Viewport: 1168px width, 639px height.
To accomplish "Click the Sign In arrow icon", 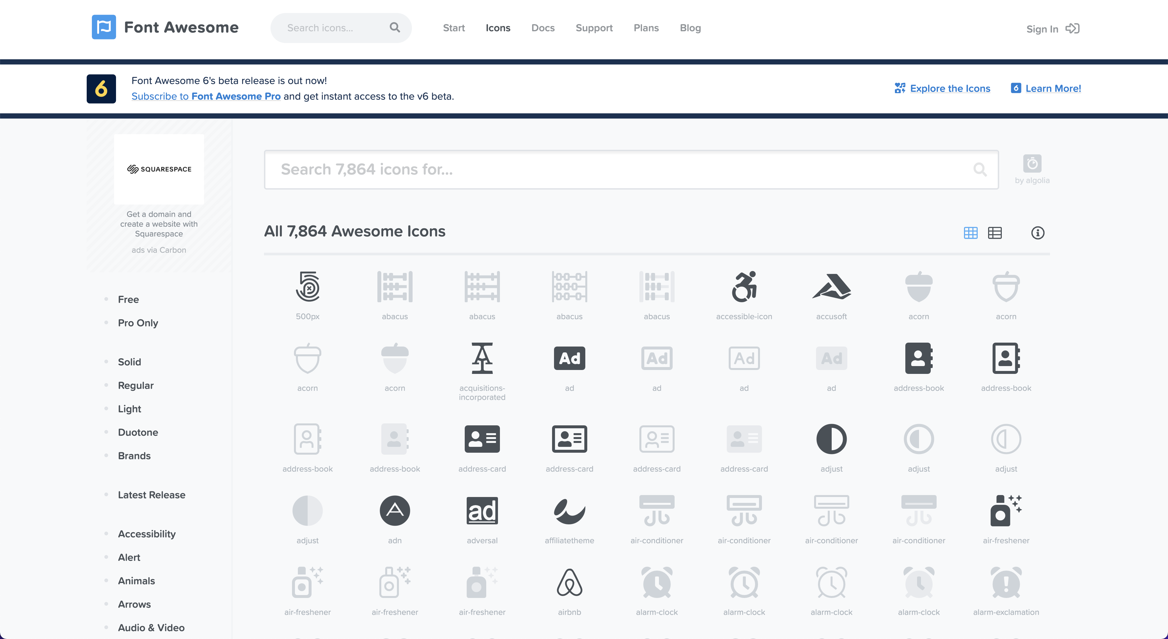I will 1072,29.
